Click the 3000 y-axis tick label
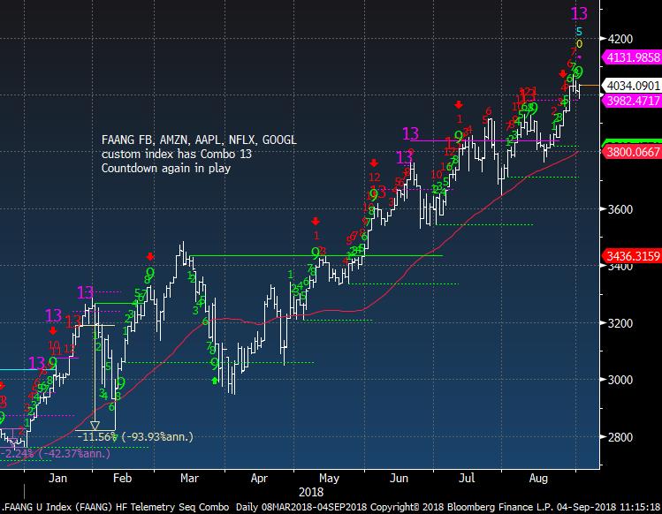Image resolution: width=662 pixels, height=514 pixels. 620,380
